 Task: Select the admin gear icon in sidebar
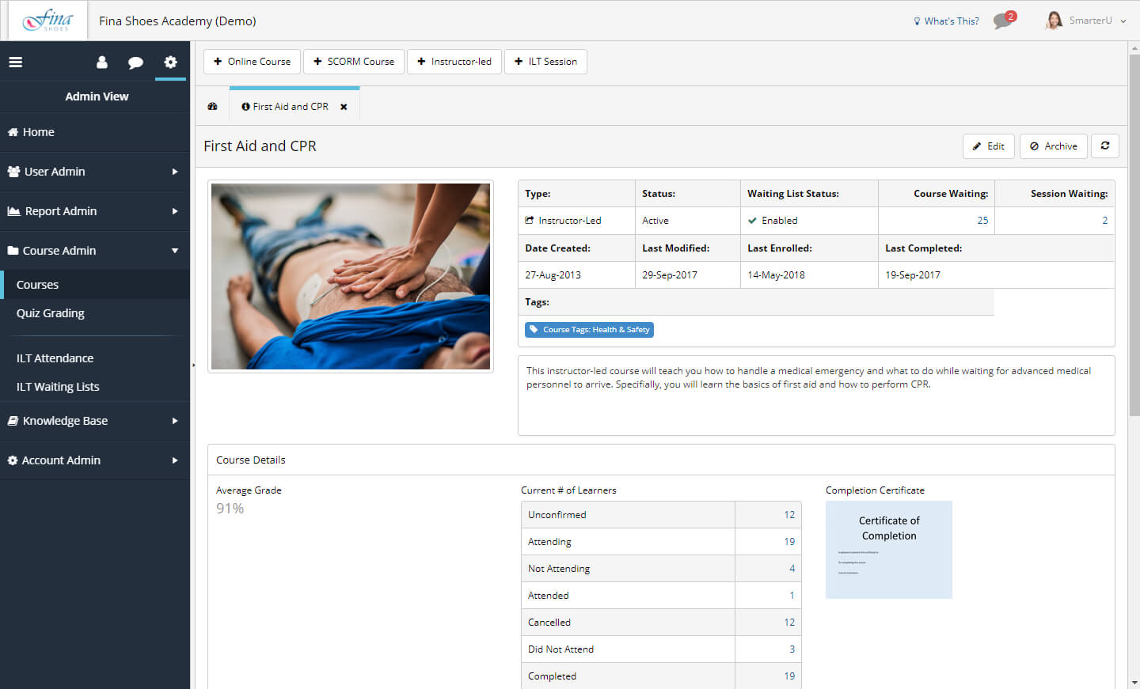click(170, 62)
